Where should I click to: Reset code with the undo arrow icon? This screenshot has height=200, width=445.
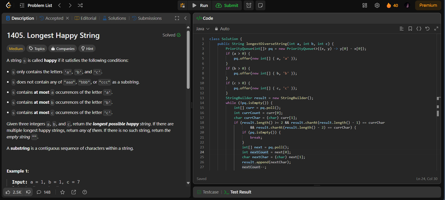click(428, 29)
